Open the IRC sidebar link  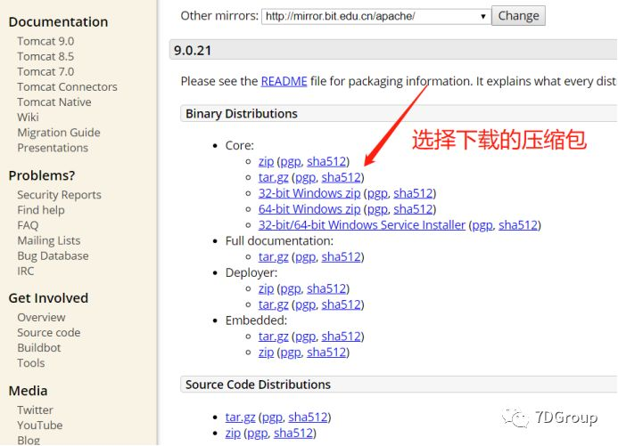[25, 272]
